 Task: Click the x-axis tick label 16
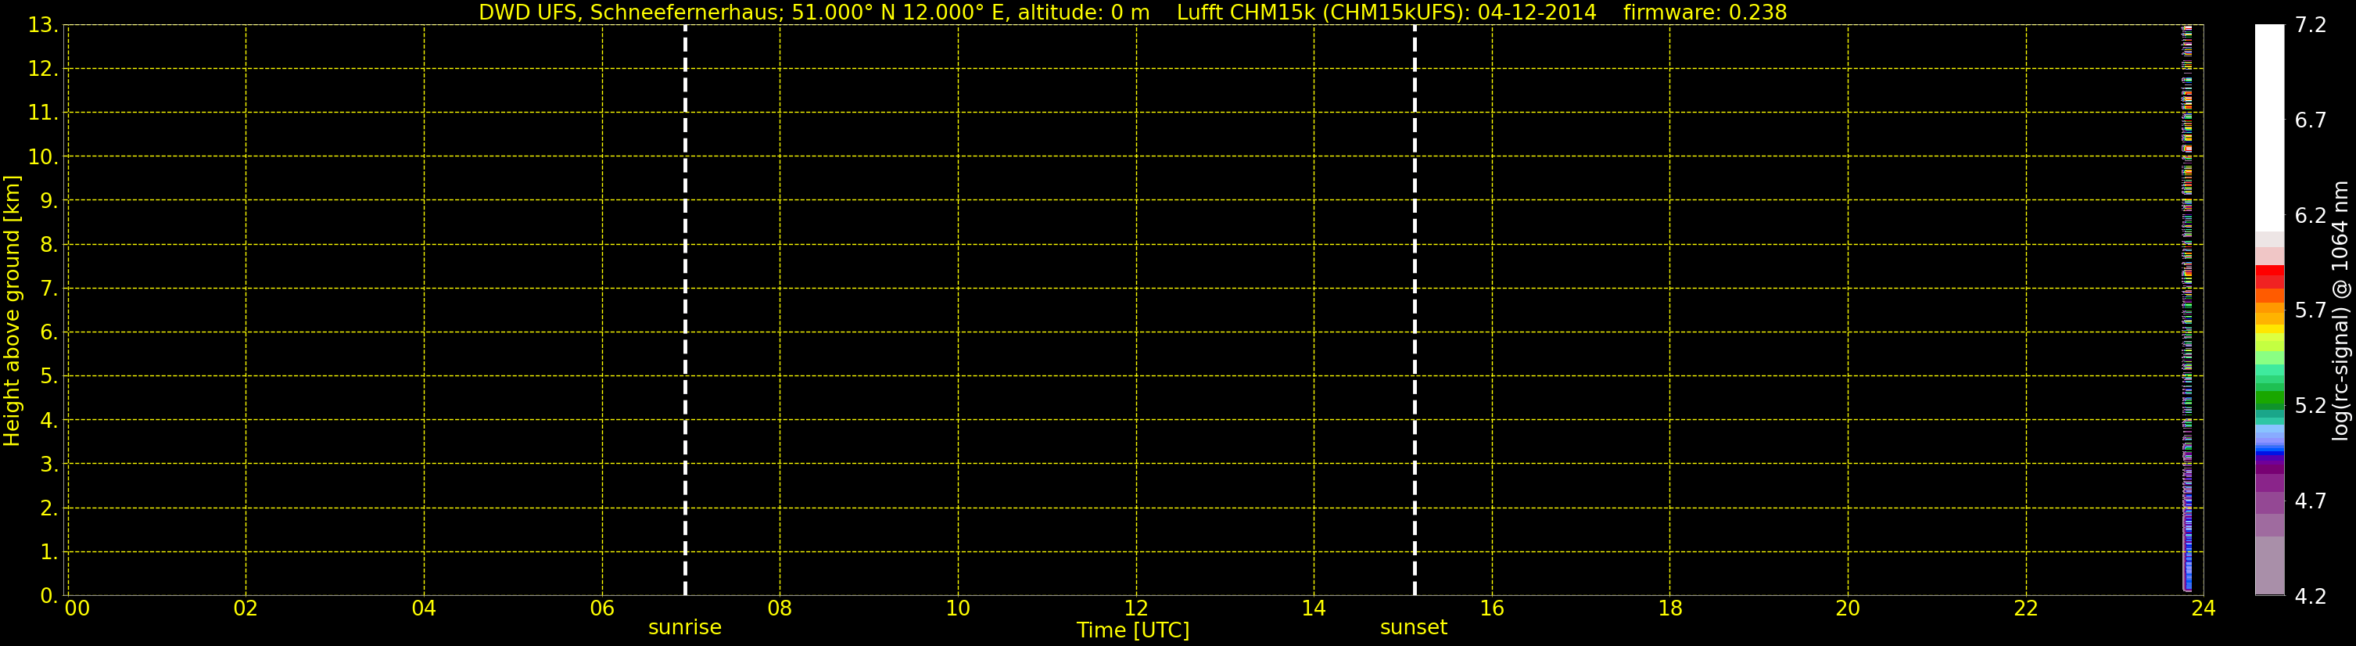pyautogui.click(x=1492, y=609)
